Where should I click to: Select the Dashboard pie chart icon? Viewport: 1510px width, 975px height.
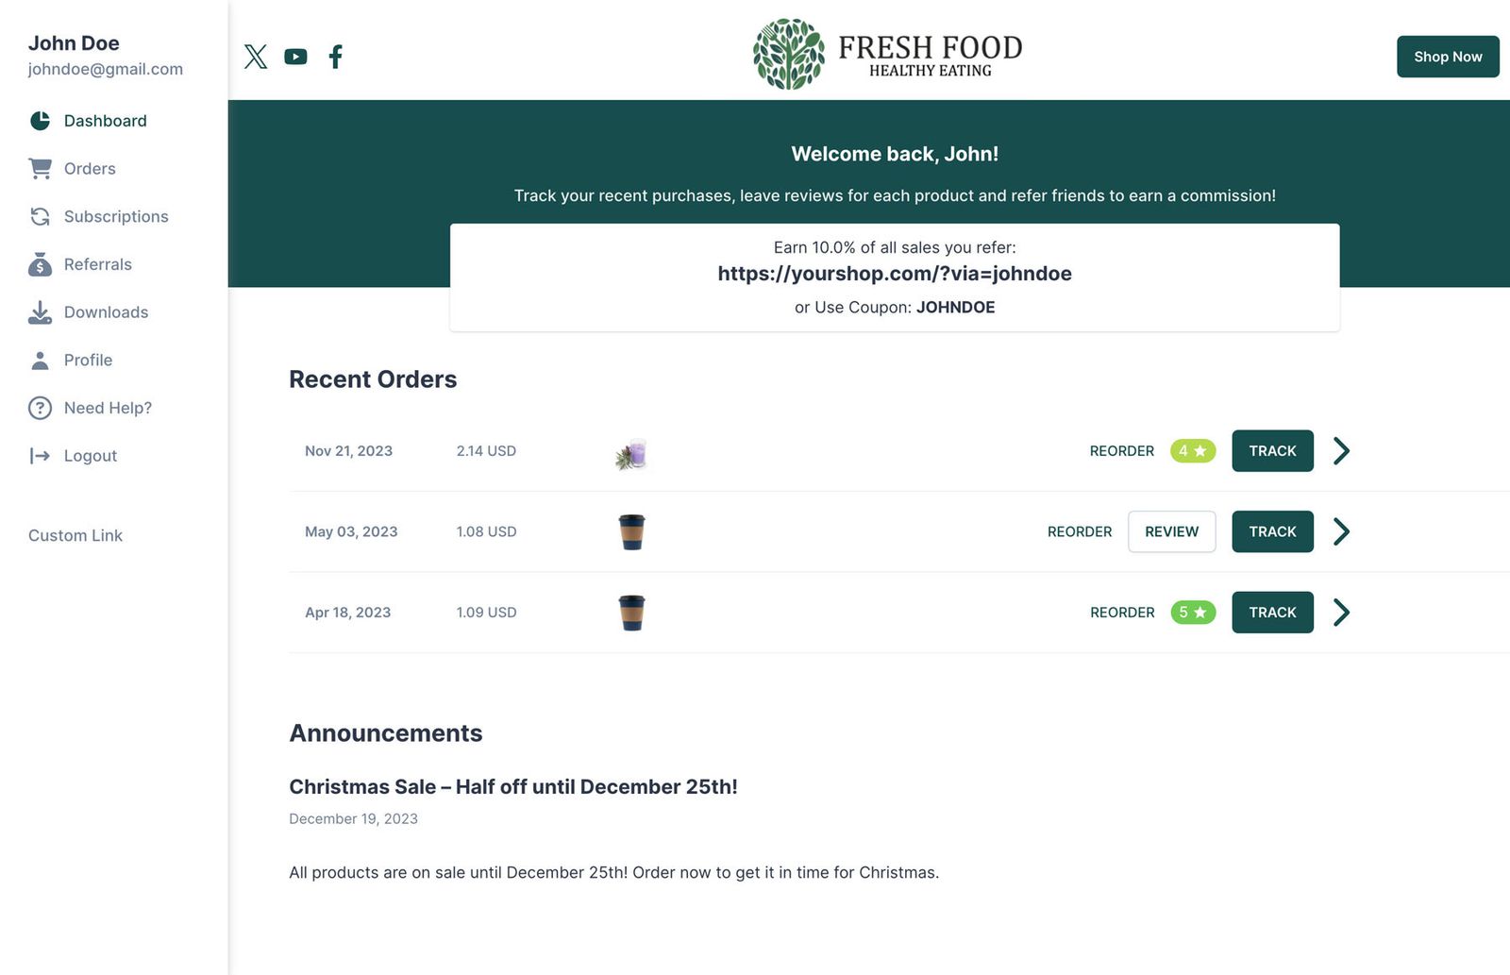[40, 121]
